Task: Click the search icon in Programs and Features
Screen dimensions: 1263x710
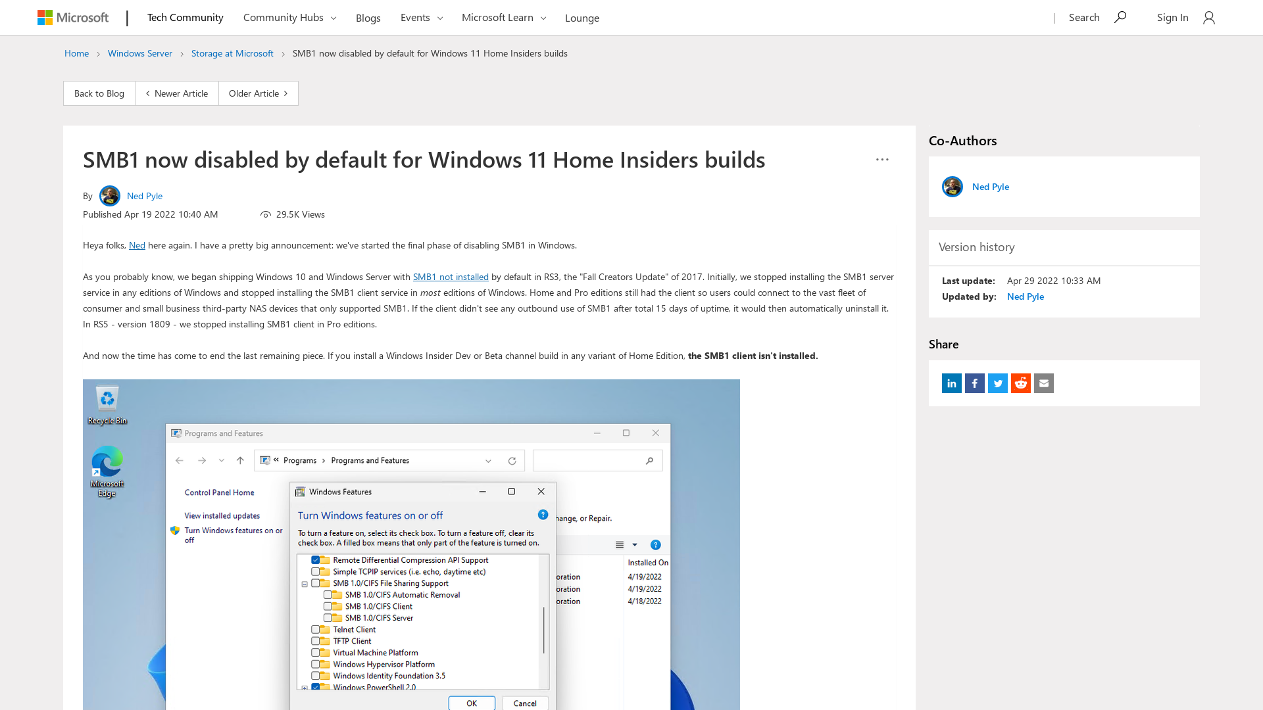Action: (649, 461)
